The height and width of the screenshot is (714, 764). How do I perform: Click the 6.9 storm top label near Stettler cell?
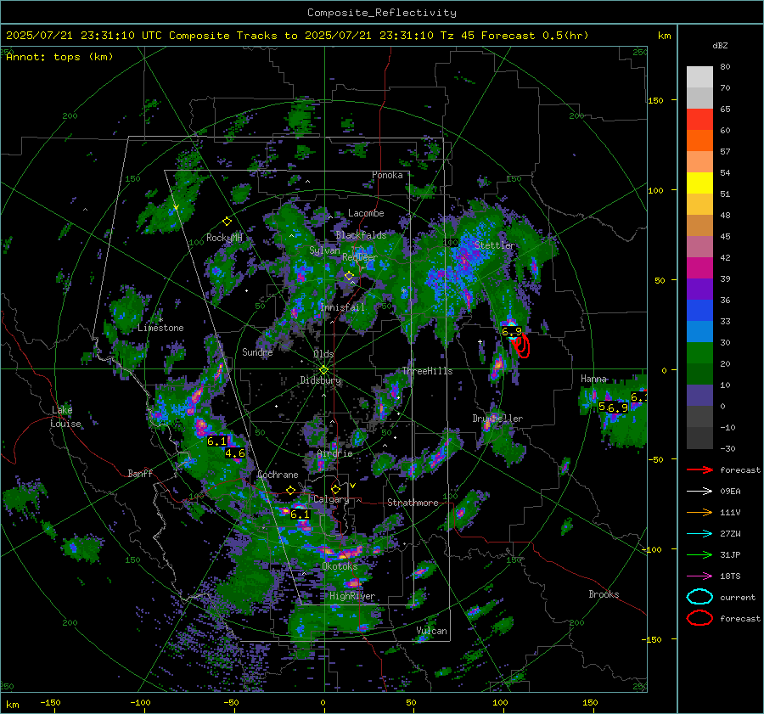[512, 331]
